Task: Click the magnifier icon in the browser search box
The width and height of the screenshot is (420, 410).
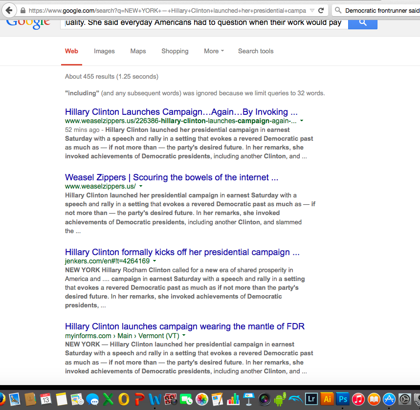Action: [338, 10]
